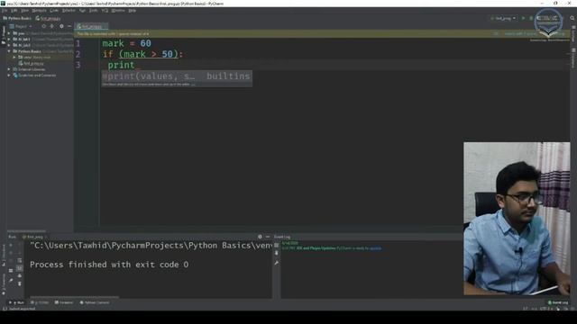Choose the print(values...) builtins completion suggestion
577x324 pixels.
[177, 76]
